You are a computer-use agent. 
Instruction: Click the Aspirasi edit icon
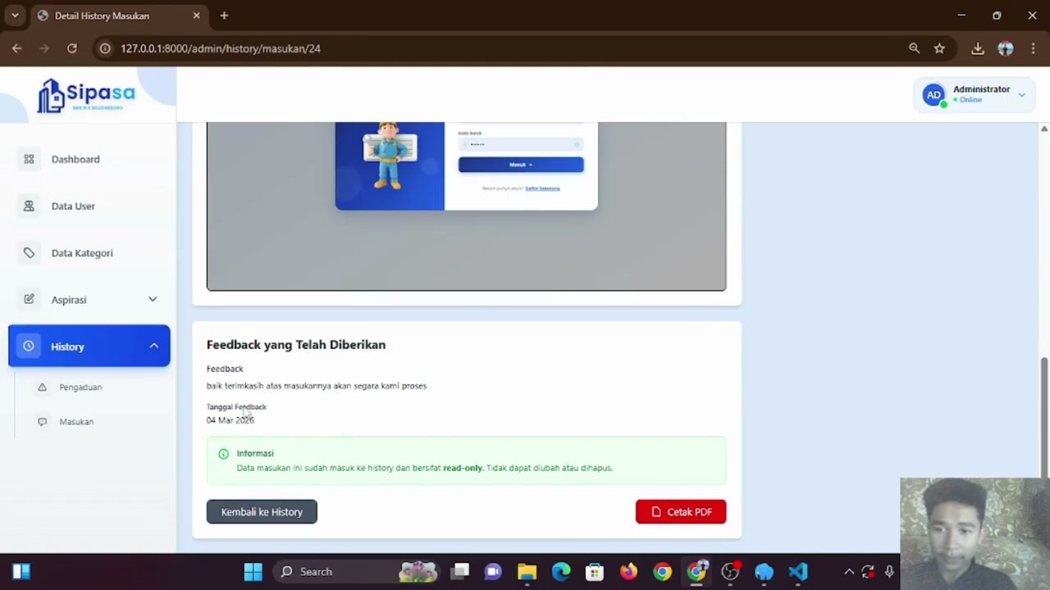pos(29,299)
